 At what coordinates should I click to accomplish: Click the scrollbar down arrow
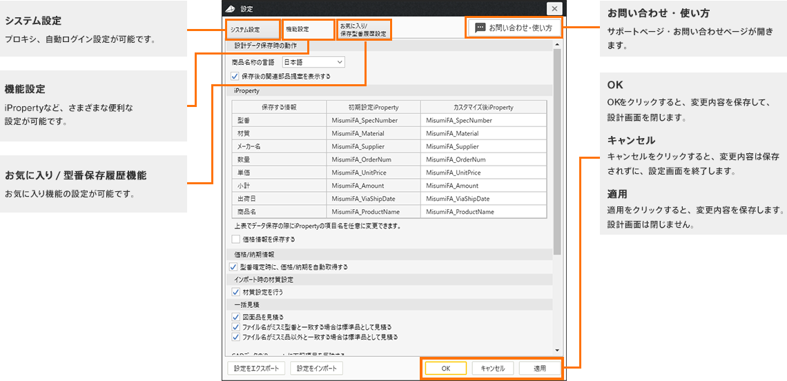557,350
